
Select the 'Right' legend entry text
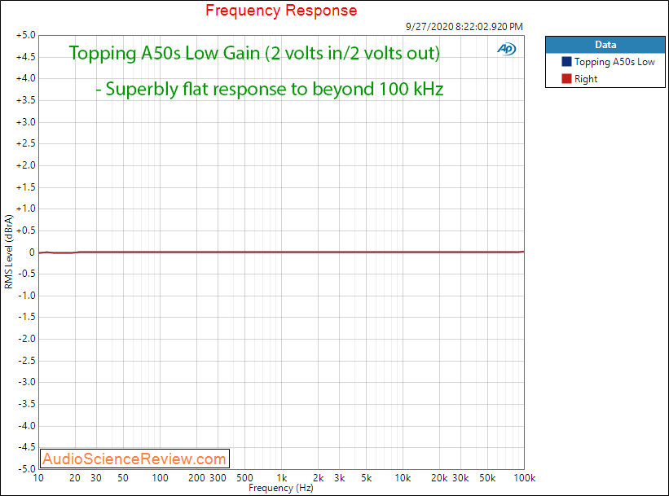[x=586, y=79]
